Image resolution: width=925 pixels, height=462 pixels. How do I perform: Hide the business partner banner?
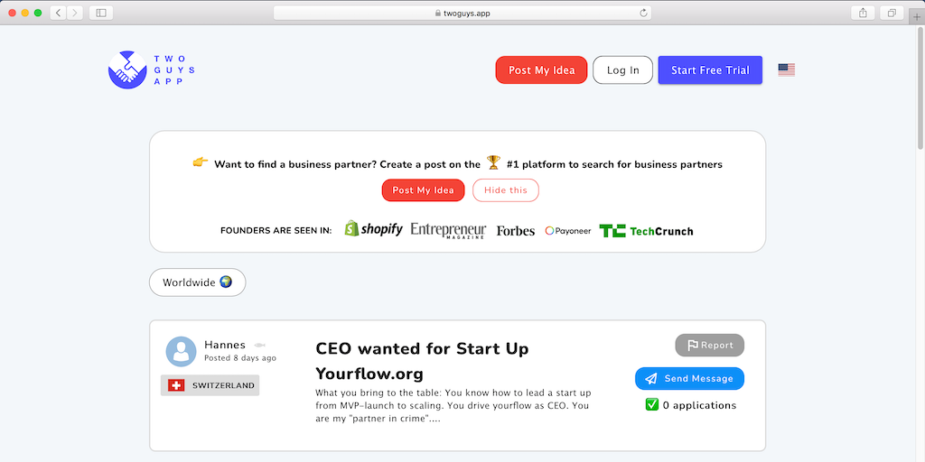(x=505, y=190)
